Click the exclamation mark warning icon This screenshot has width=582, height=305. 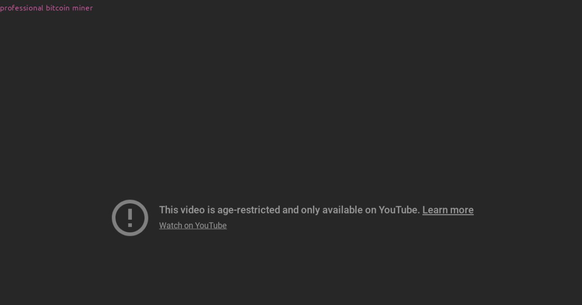(130, 217)
